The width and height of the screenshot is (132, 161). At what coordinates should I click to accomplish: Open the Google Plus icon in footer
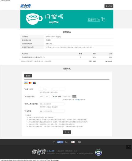pyautogui.click(x=66, y=142)
